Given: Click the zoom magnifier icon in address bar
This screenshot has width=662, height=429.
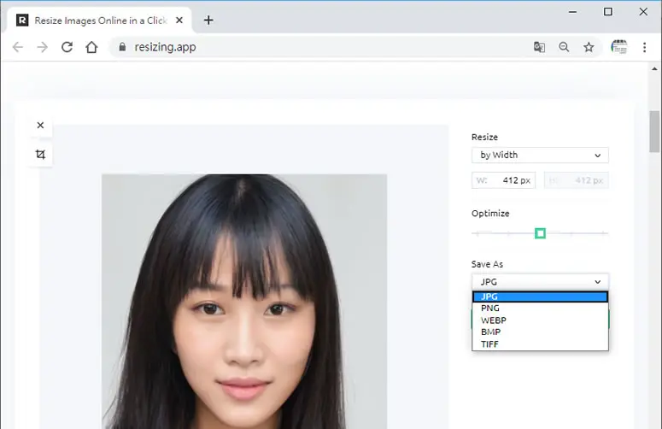Looking at the screenshot, I should (564, 47).
